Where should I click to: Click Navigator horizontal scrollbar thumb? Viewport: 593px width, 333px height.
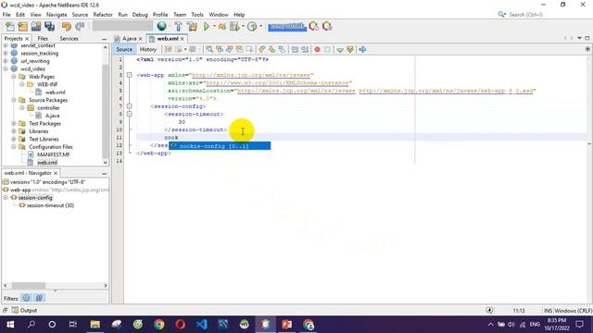[x=29, y=286]
